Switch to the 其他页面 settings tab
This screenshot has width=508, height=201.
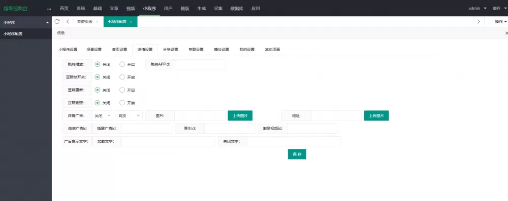click(x=272, y=50)
